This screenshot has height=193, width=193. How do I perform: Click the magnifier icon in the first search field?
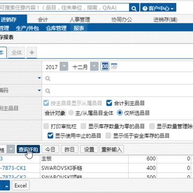[48, 78]
